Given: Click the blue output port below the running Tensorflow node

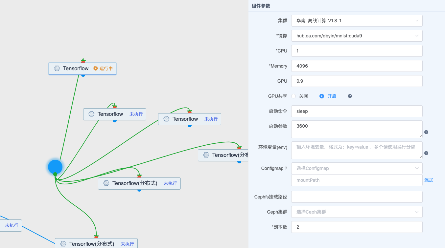Looking at the screenshot, I should point(83,75).
